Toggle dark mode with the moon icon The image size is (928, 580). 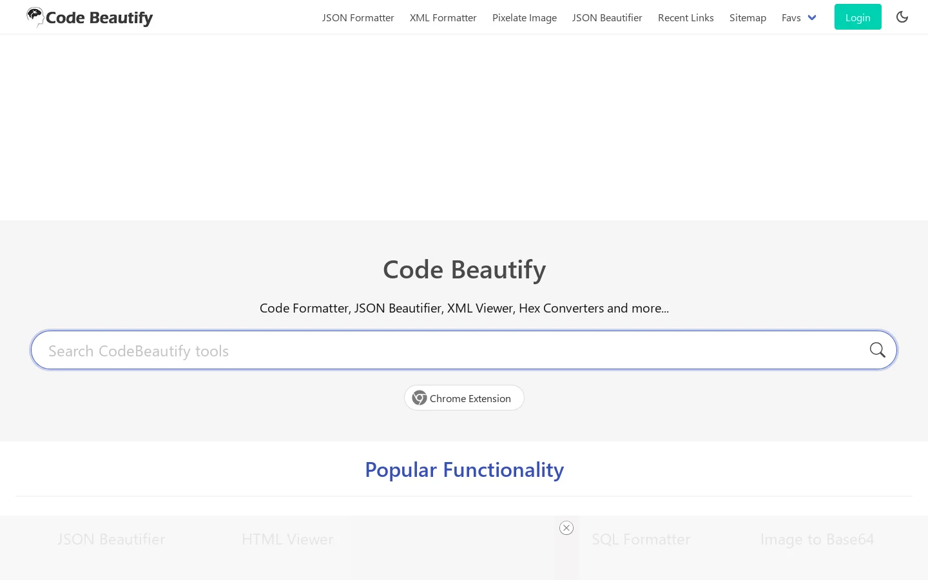tap(902, 17)
